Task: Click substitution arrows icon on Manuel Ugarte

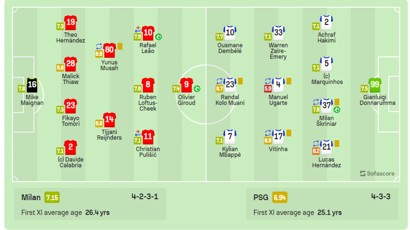Action: [268, 81]
